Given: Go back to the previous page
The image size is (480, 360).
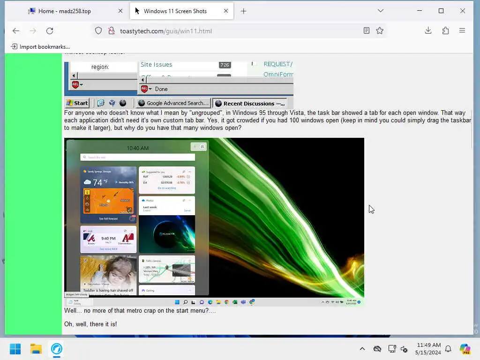Looking at the screenshot, I should coord(16,30).
